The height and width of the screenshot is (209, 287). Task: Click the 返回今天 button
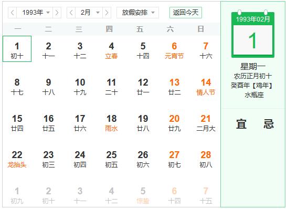point(186,13)
